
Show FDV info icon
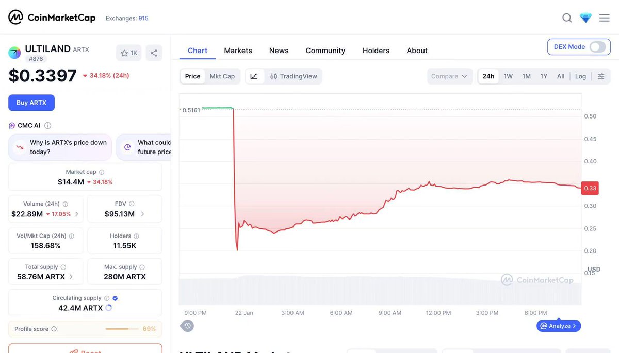tap(132, 204)
